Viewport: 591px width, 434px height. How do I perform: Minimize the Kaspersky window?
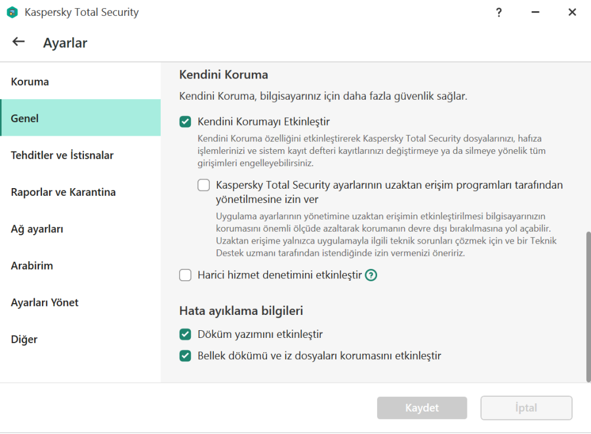pyautogui.click(x=535, y=12)
